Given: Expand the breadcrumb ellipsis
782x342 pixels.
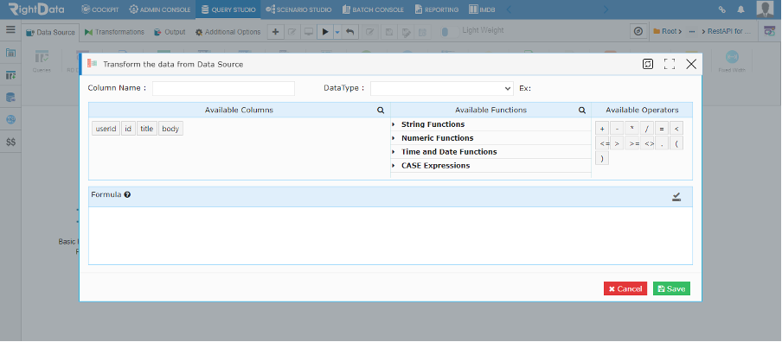Looking at the screenshot, I should coord(692,31).
